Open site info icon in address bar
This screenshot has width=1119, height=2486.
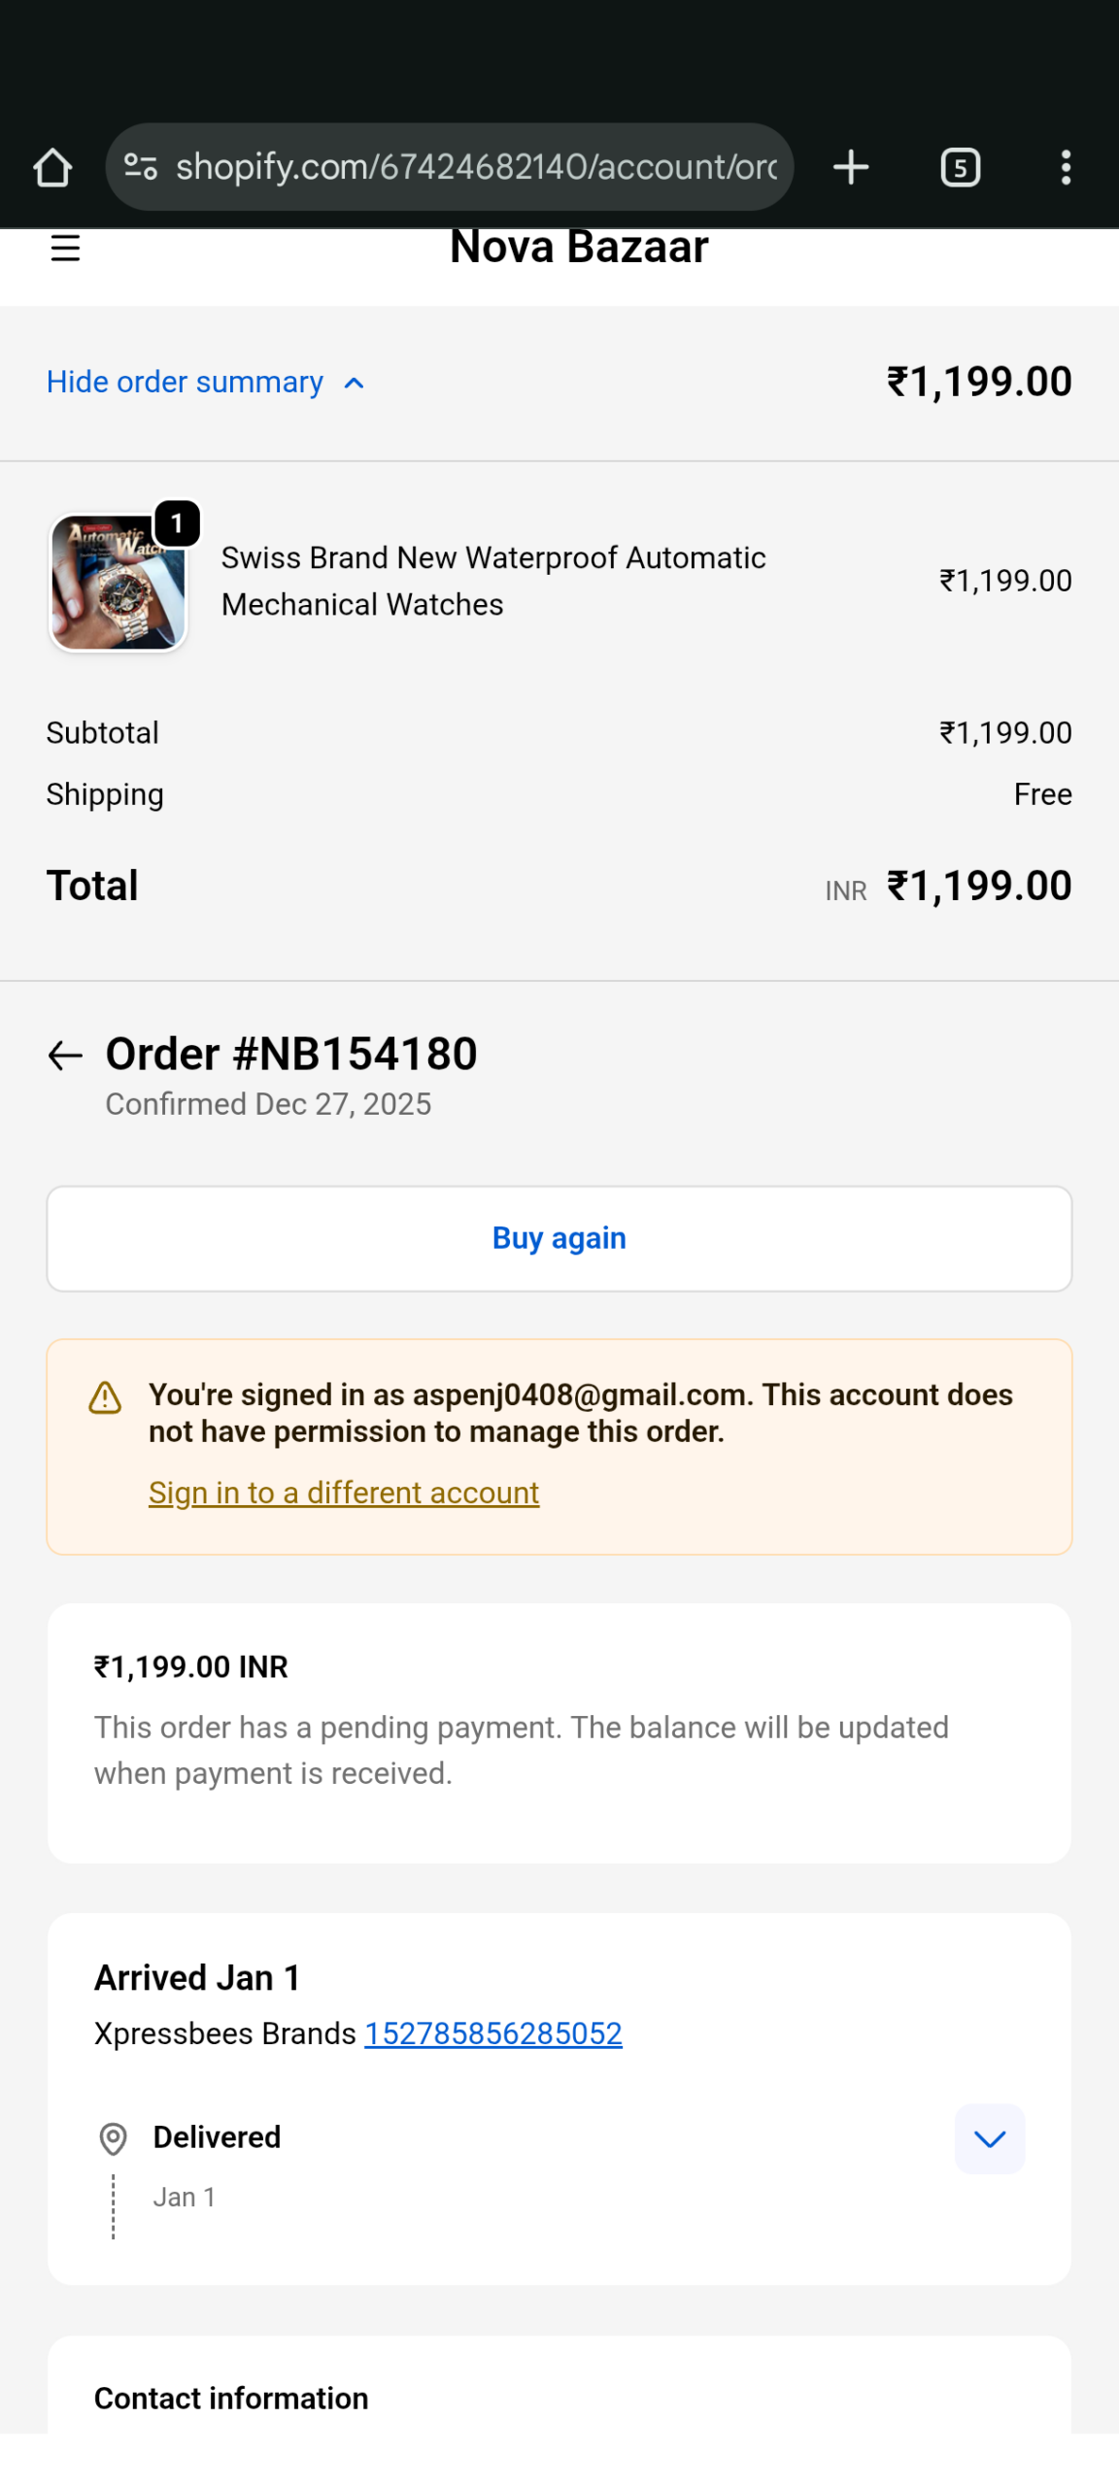click(141, 167)
